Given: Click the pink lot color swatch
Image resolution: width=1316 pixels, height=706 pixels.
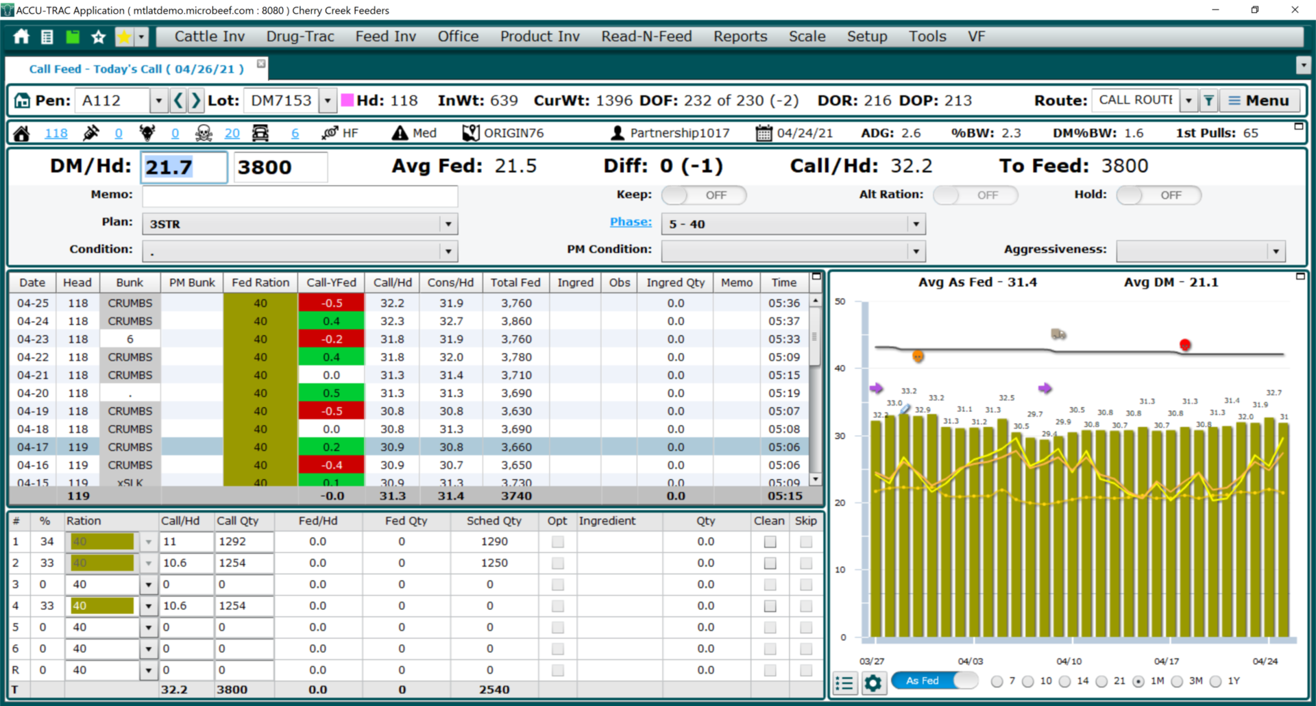Looking at the screenshot, I should [348, 101].
